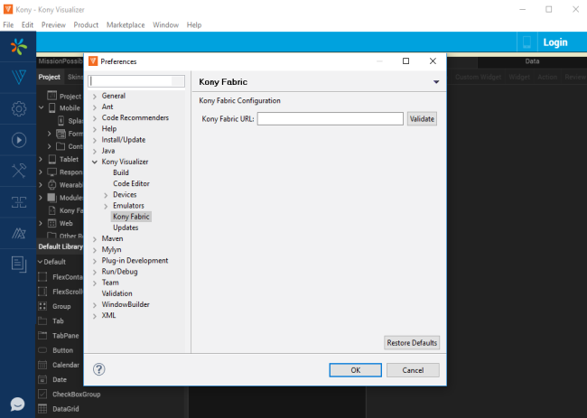Expand the Maven preferences node
587x418 pixels.
click(x=95, y=239)
